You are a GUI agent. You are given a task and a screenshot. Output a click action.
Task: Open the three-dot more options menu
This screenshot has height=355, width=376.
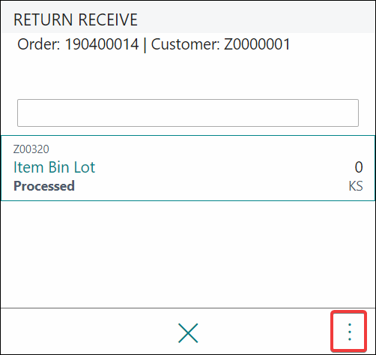point(349,332)
